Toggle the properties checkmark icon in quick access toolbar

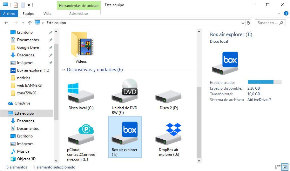point(16,5)
